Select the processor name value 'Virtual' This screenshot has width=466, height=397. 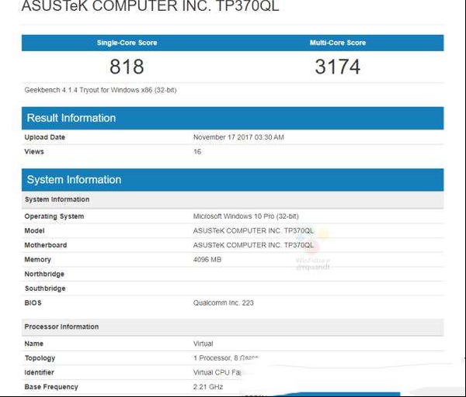[x=203, y=343]
